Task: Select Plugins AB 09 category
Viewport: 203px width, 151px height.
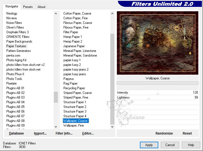Action: [x=15, y=125]
